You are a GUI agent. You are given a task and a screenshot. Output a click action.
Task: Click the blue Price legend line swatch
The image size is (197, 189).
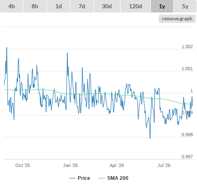coord(72,178)
